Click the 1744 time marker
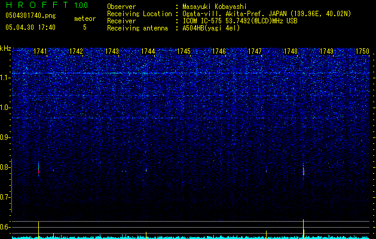Image resolution: width=376 pixels, height=239 pixels. point(148,51)
